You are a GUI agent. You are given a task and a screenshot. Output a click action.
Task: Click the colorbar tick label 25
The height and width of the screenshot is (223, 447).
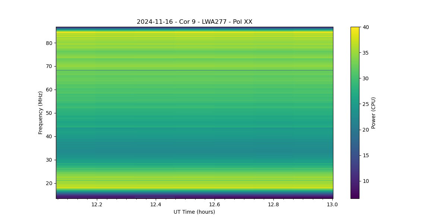367,104
